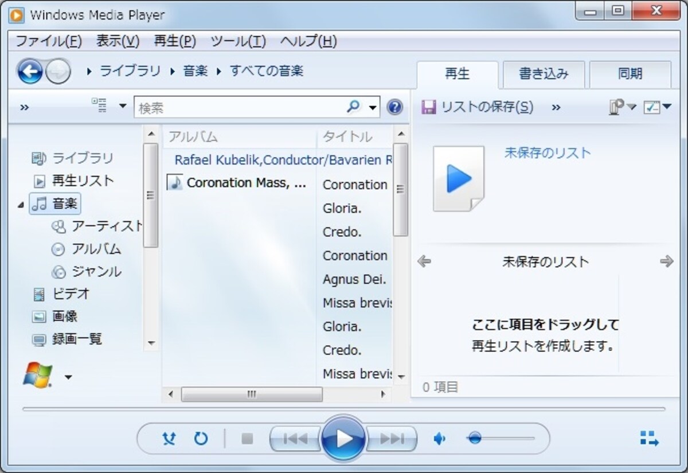Click the Stop button

(247, 439)
